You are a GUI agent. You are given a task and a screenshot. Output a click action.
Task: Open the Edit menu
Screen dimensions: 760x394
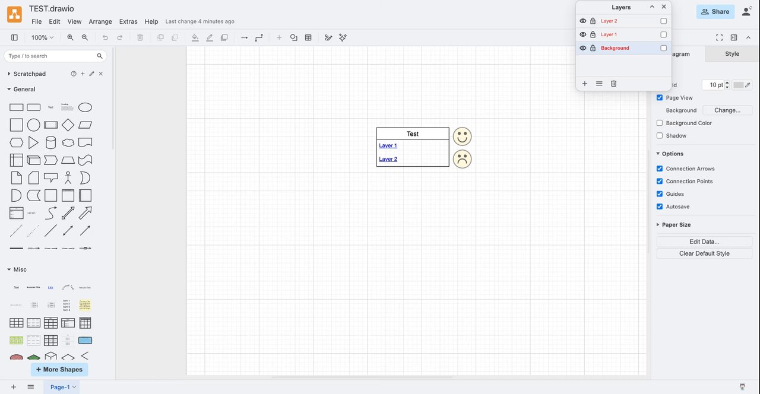click(55, 21)
